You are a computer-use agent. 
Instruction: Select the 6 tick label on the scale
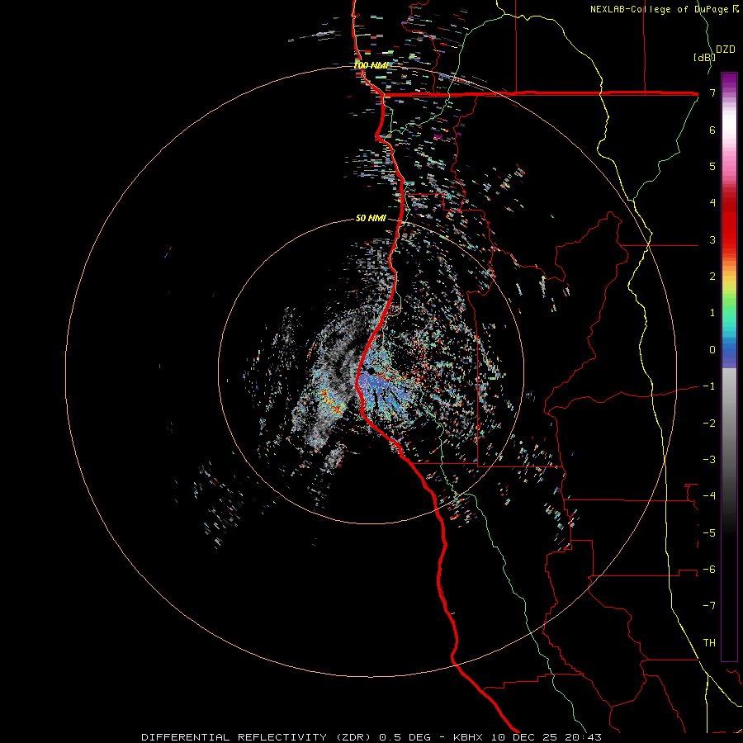tap(712, 130)
